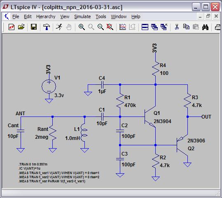
Task: Select the Zoom In magnifier
Action: 82,27
